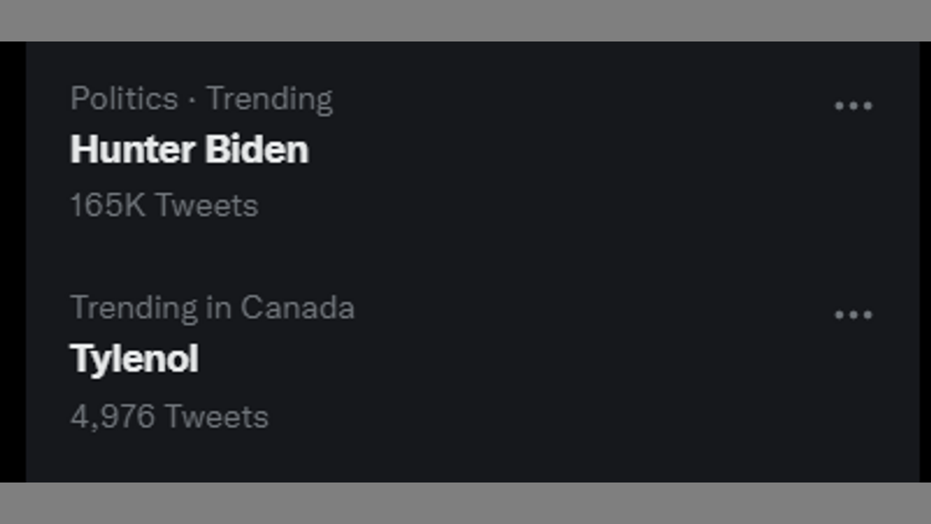View tweets about Hunter Biden
The height and width of the screenshot is (524, 931).
pos(189,150)
